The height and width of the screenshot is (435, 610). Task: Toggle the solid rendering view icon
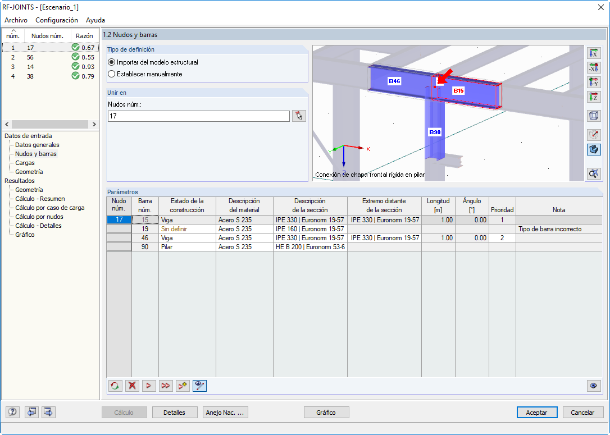(x=594, y=149)
